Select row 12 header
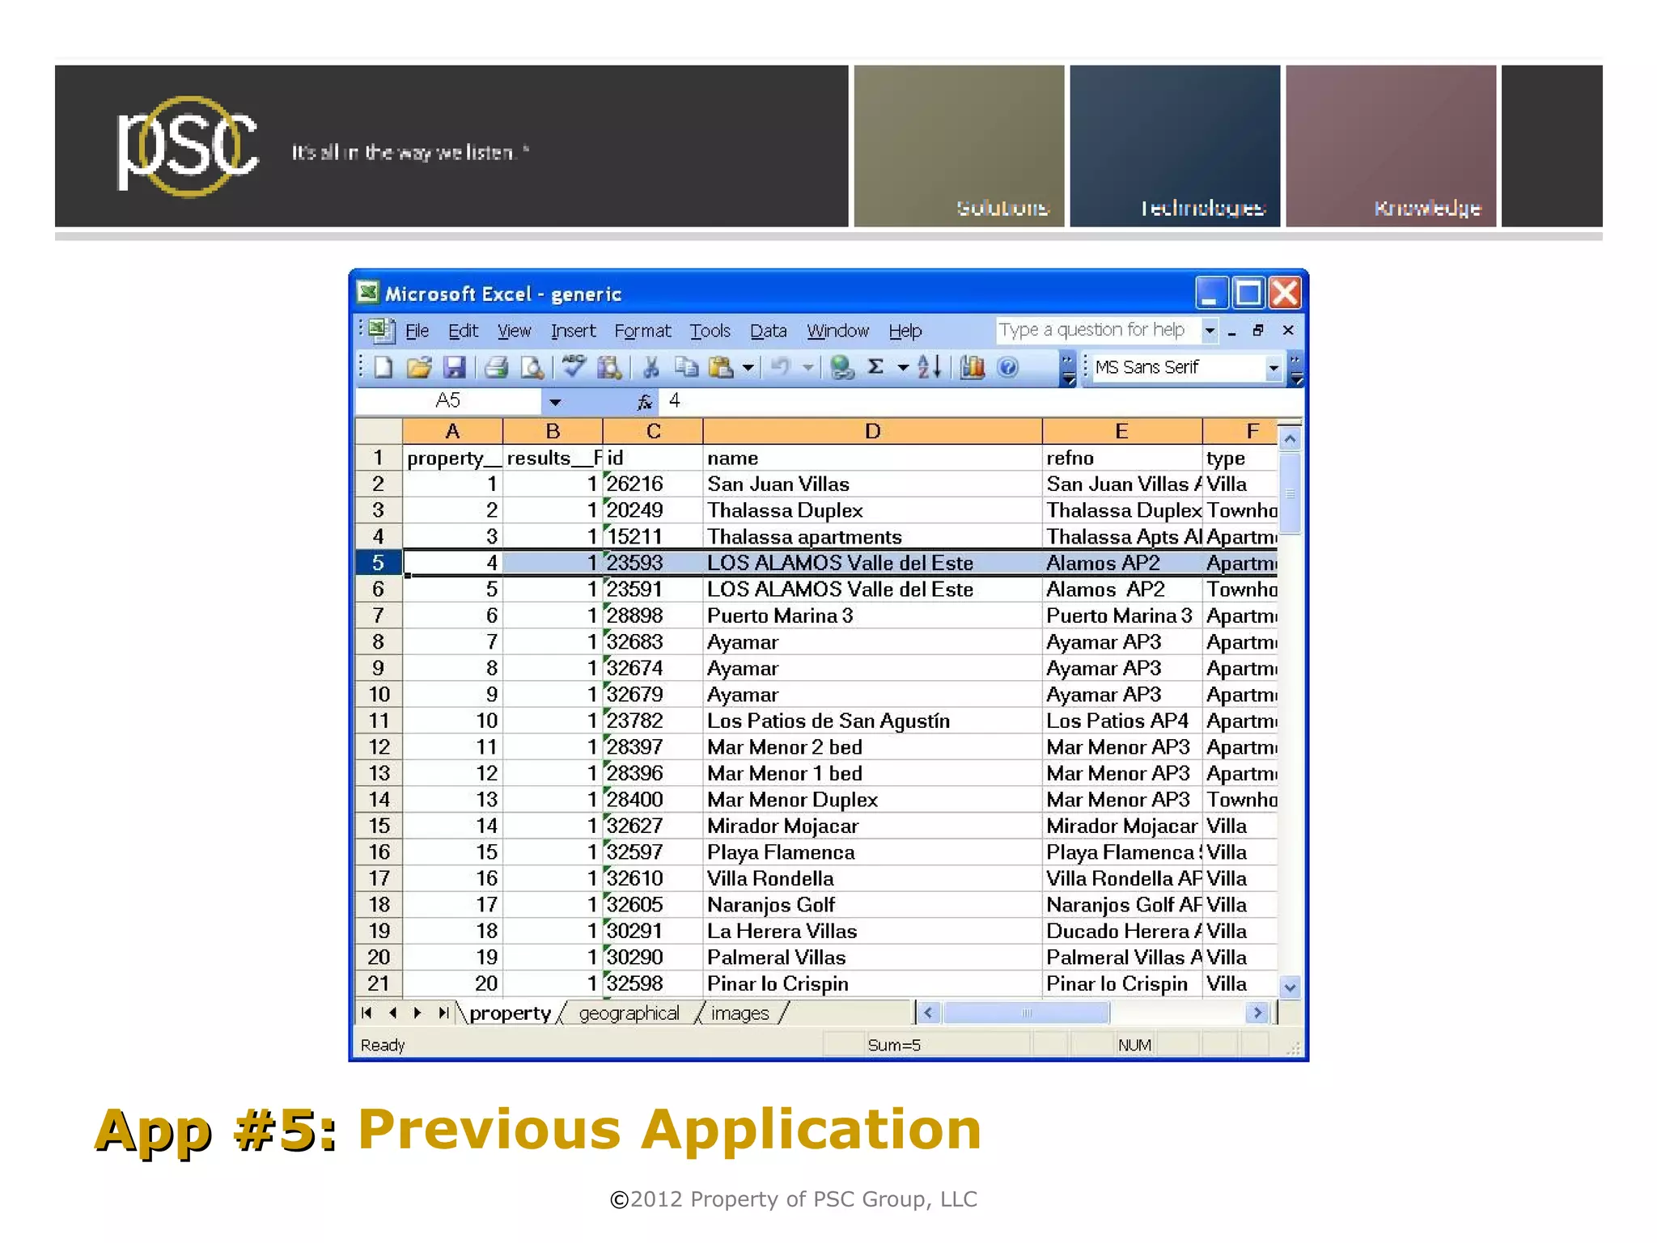Screen dimensions: 1657x1243 click(x=379, y=747)
